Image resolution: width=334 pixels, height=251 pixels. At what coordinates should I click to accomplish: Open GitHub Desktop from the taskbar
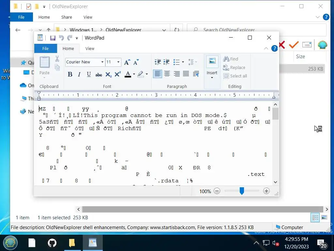pos(52,243)
